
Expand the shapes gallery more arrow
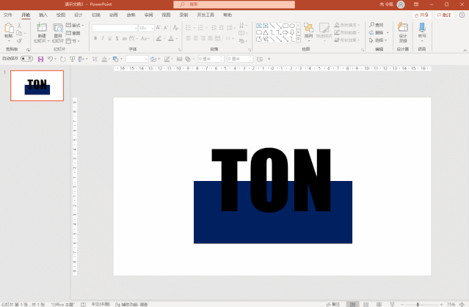[298, 39]
